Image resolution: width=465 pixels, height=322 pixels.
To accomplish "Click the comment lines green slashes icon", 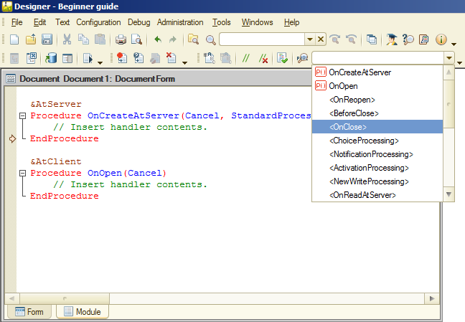I will pyautogui.click(x=245, y=58).
